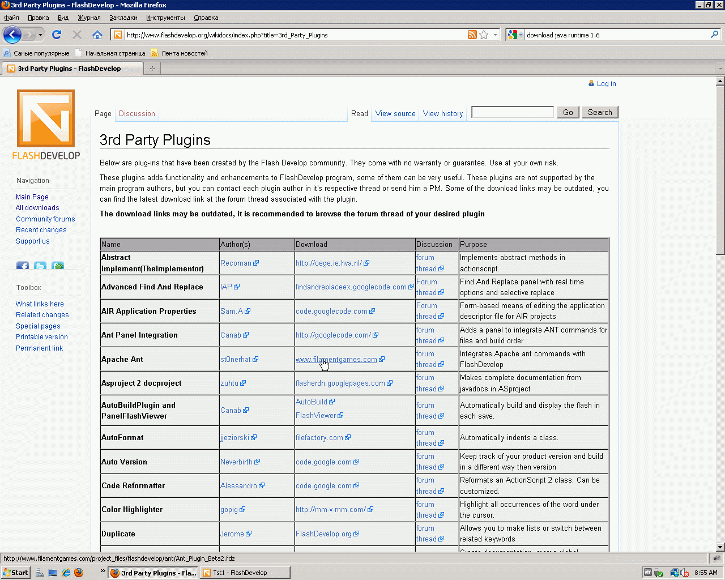Click the search magnifier icon in the search box
The height and width of the screenshot is (580, 725).
[715, 35]
